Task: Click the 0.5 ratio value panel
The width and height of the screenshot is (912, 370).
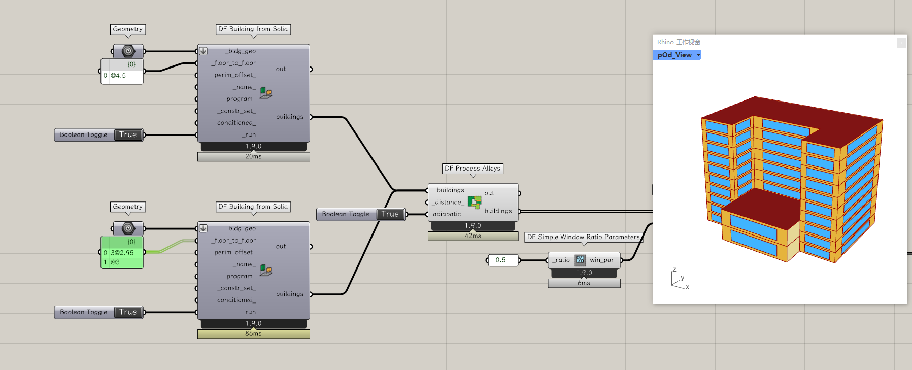Action: (502, 260)
